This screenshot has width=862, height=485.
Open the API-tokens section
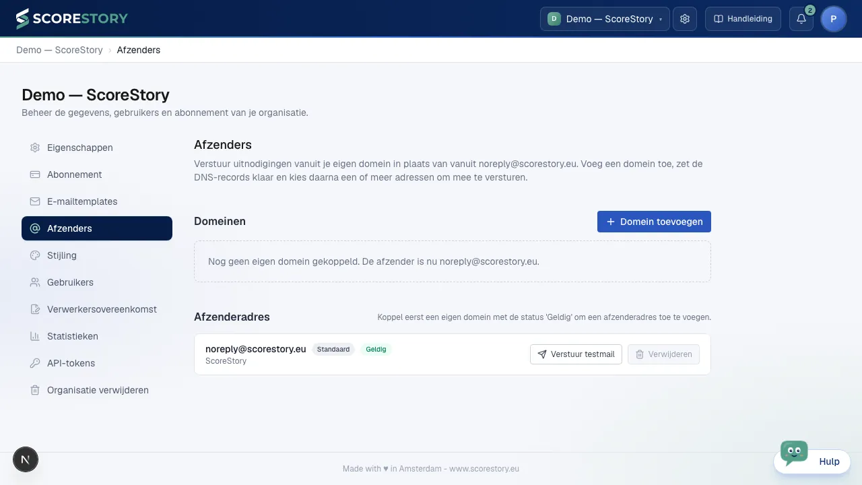click(97, 363)
